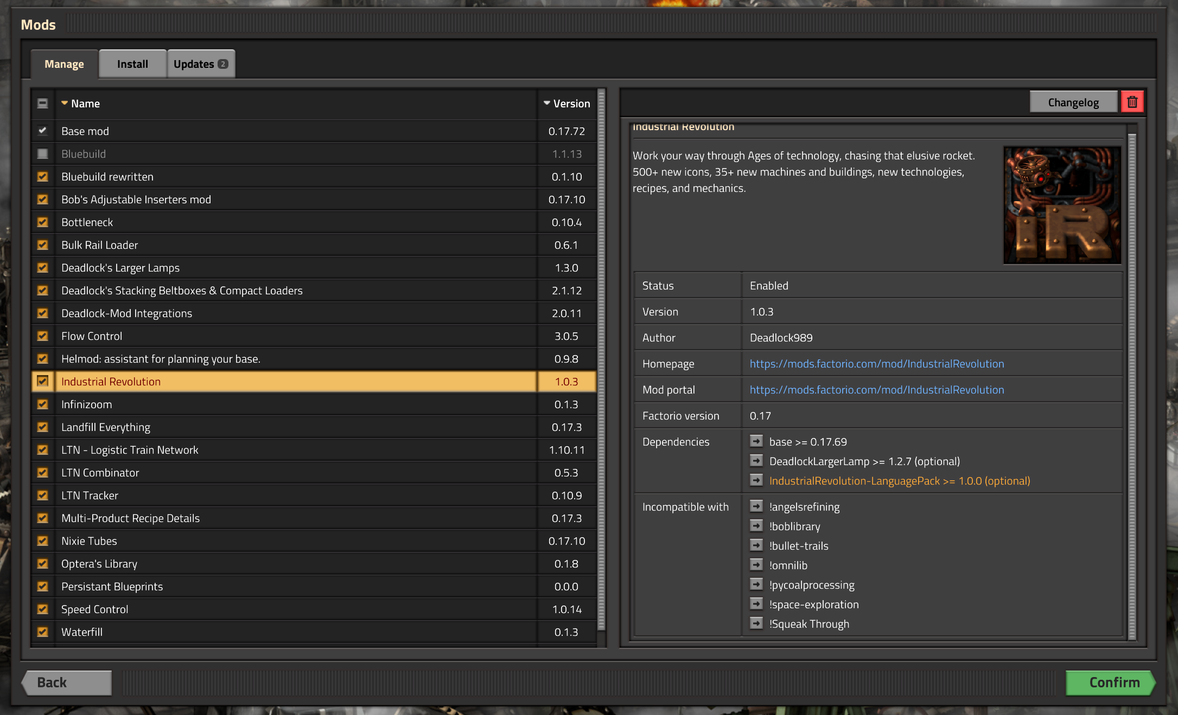Go Back from the Mods screen
This screenshot has width=1178, height=715.
tap(67, 682)
